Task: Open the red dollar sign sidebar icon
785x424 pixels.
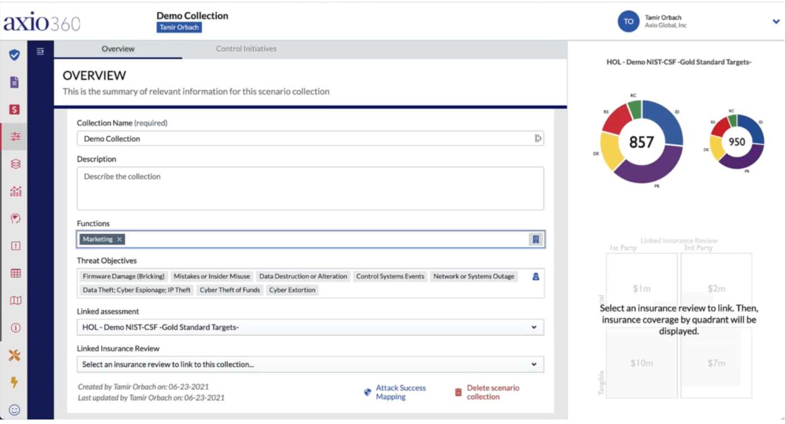Action: pyautogui.click(x=15, y=109)
